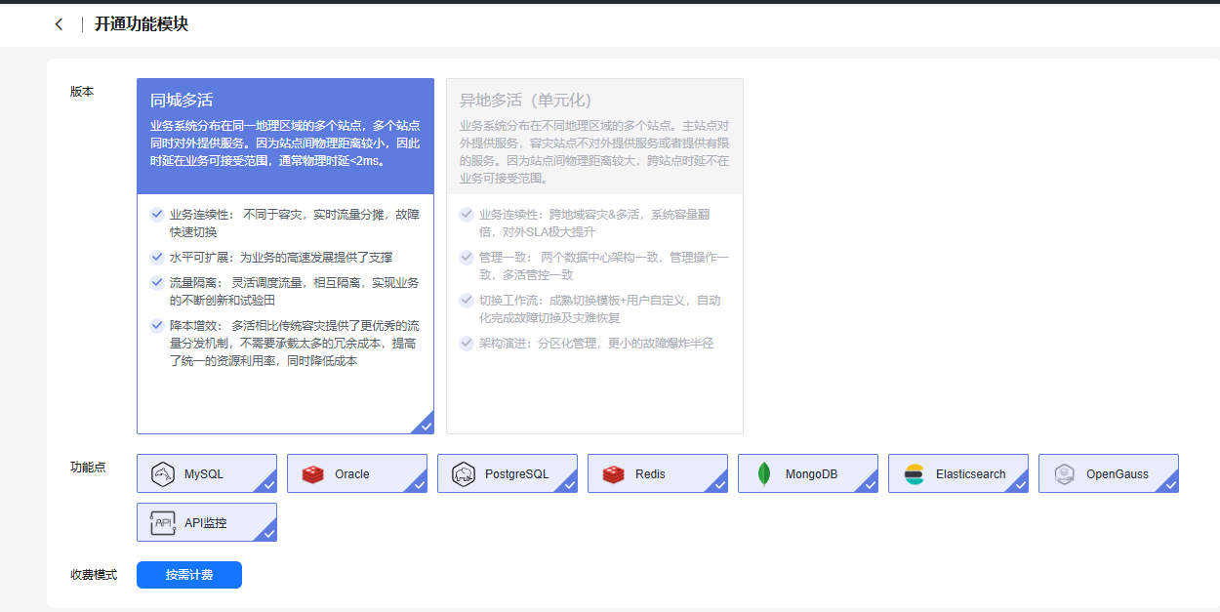This screenshot has height=612, width=1220.
Task: Click the 水平可扩展 feature text
Action: pos(281,257)
